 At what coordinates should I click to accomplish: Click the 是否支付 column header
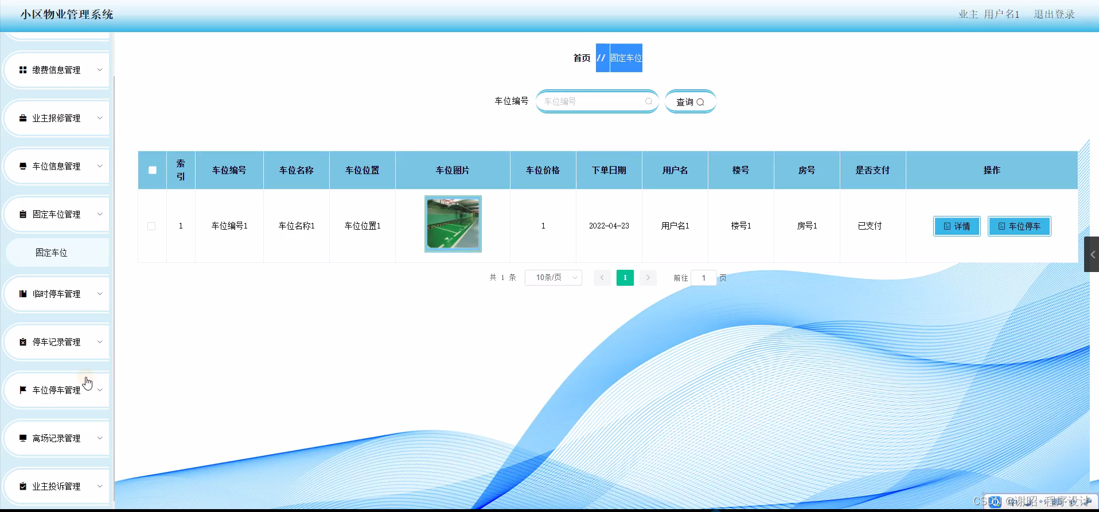[873, 170]
